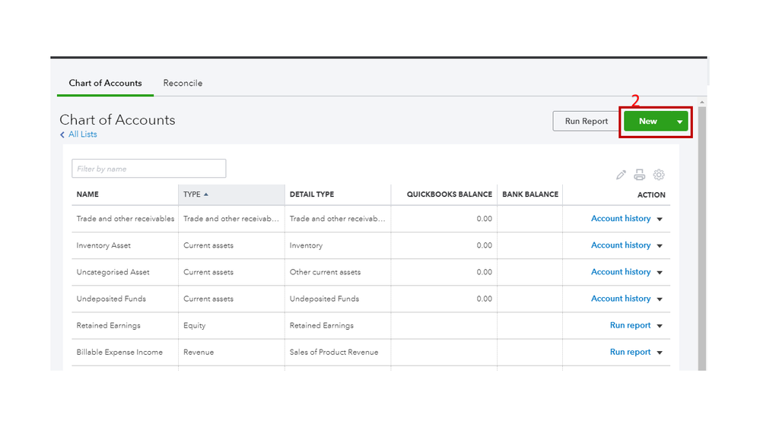Image resolution: width=760 pixels, height=427 pixels.
Task: Click Run report for Billable Expense Income
Action: pos(630,353)
